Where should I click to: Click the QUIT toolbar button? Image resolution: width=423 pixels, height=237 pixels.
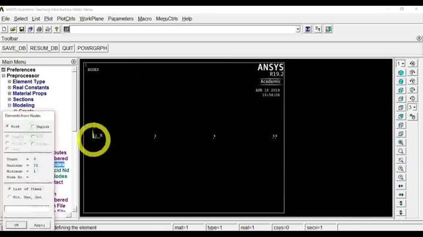point(67,48)
